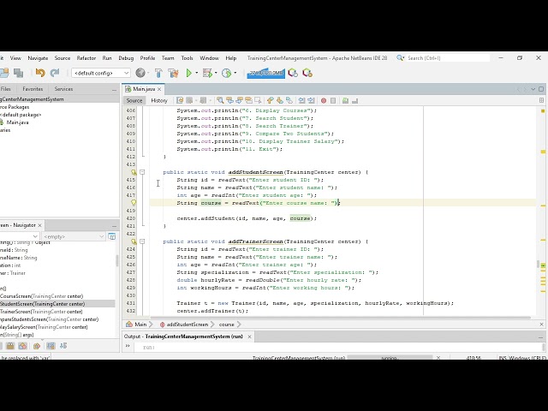Image resolution: width=548 pixels, height=411 pixels.
Task: Click the lightbulb hint on line 418
Action: [134, 203]
